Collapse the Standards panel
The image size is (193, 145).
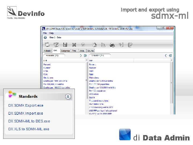tap(68, 97)
